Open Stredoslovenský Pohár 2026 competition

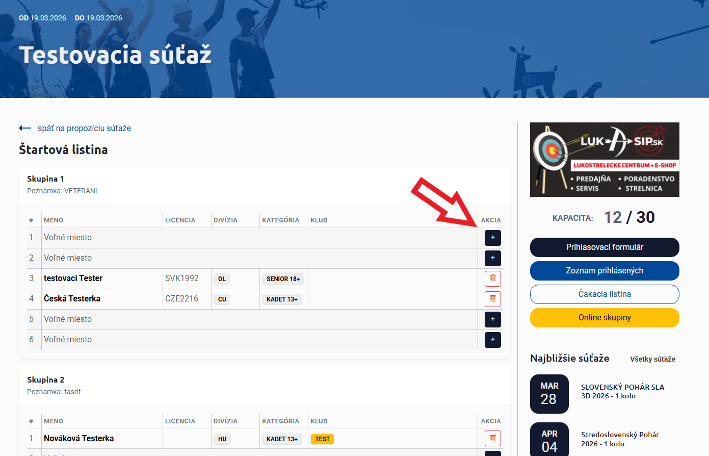click(x=620, y=439)
